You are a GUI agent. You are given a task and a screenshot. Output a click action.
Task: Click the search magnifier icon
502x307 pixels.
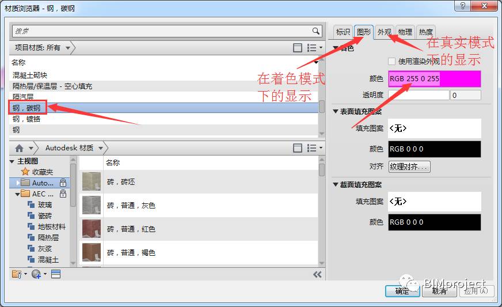click(x=315, y=31)
